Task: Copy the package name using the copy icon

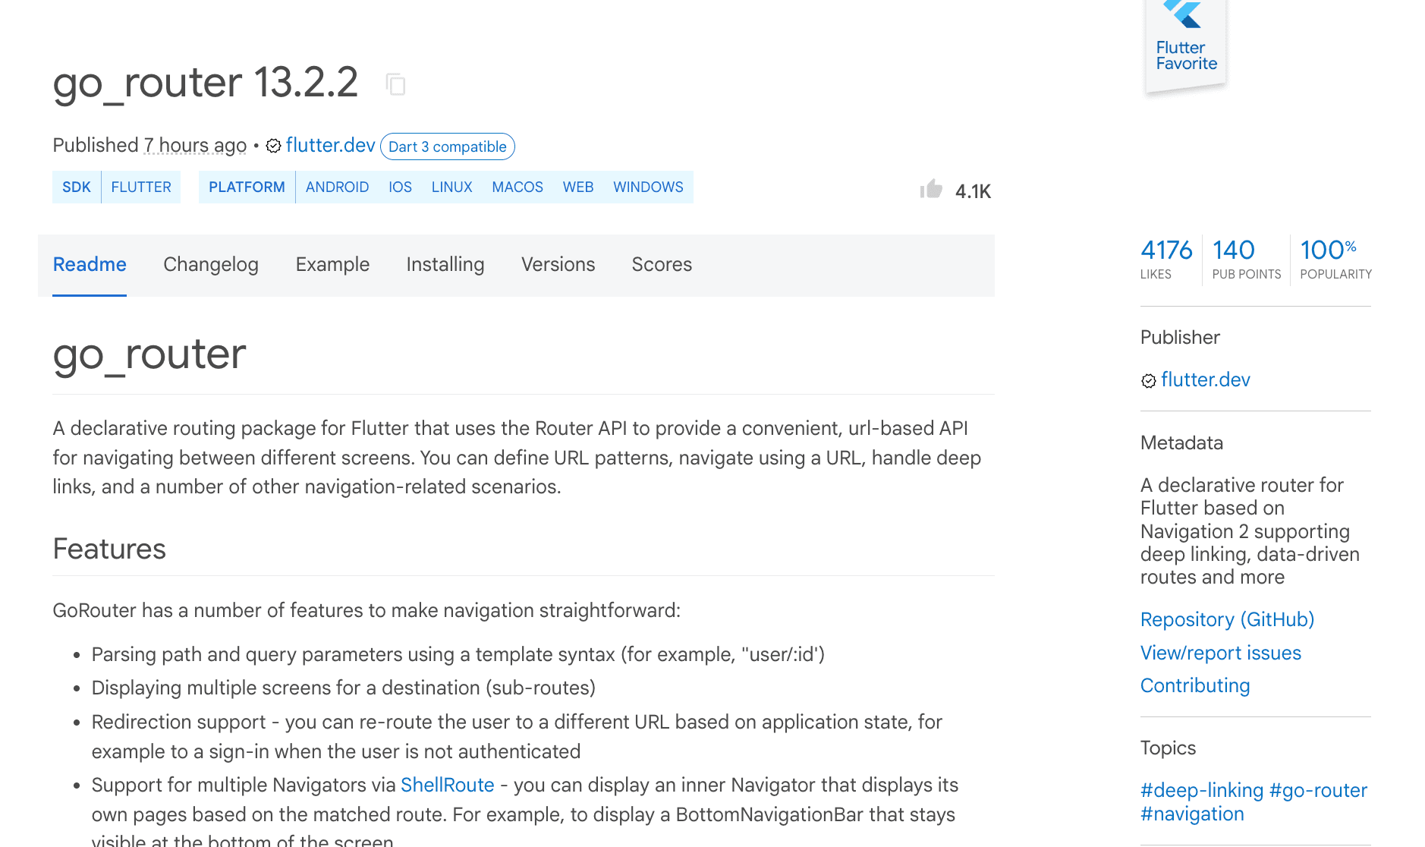Action: [x=397, y=84]
